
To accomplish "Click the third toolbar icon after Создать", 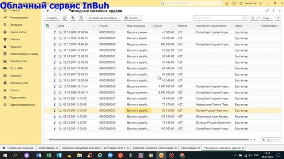I will tap(73, 18).
